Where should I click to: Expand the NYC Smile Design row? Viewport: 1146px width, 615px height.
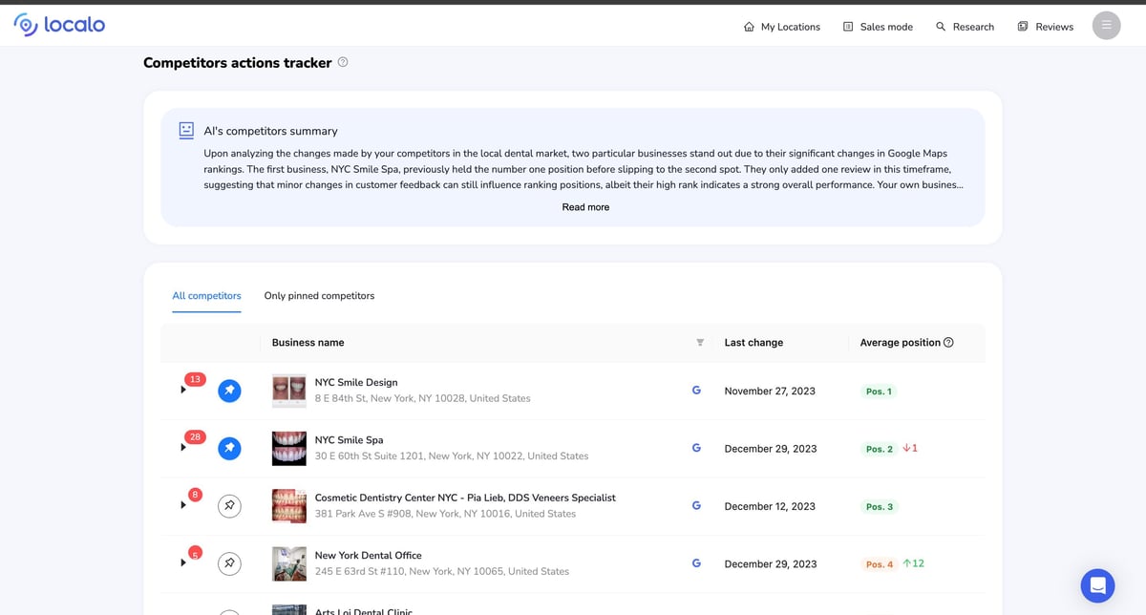click(182, 390)
